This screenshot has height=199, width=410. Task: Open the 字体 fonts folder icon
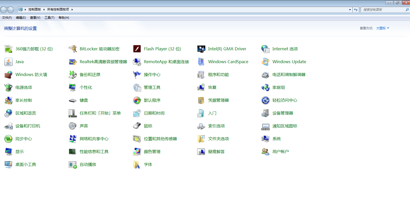137,164
